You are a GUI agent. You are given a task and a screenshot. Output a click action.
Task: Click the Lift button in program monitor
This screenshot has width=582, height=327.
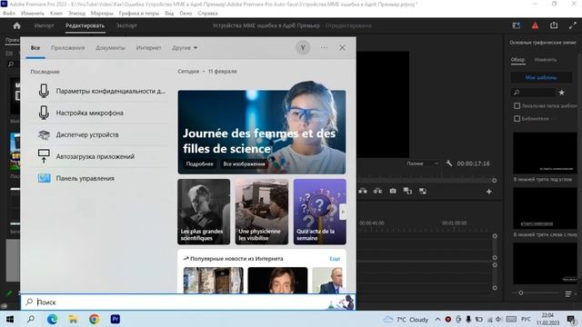pos(363,191)
